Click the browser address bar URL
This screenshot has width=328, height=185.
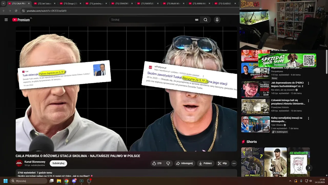(x=47, y=11)
